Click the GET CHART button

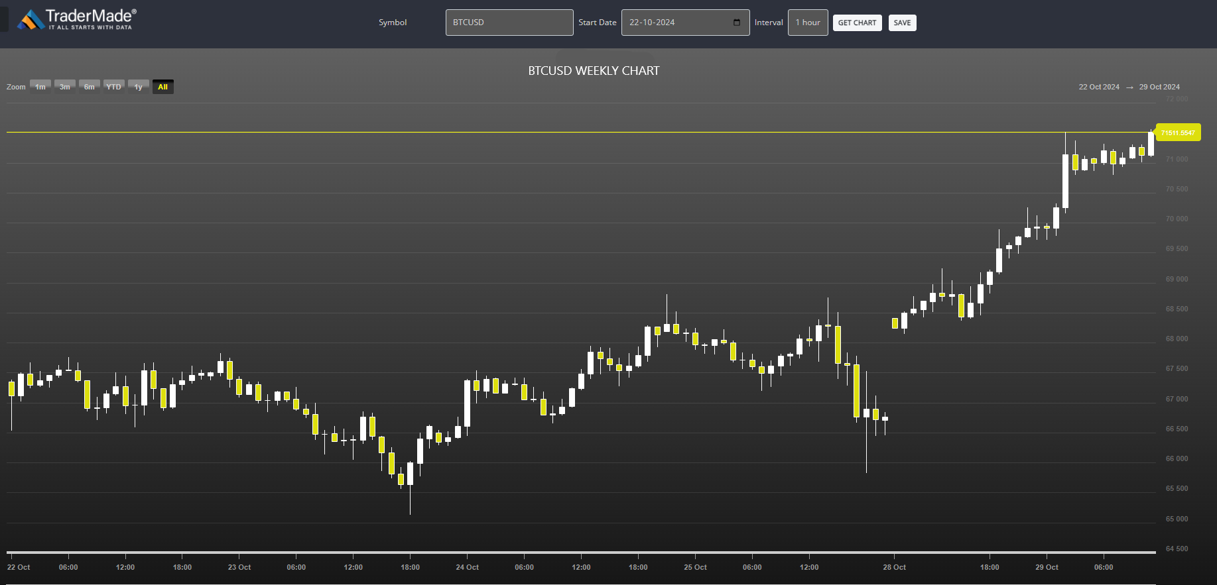coord(857,23)
